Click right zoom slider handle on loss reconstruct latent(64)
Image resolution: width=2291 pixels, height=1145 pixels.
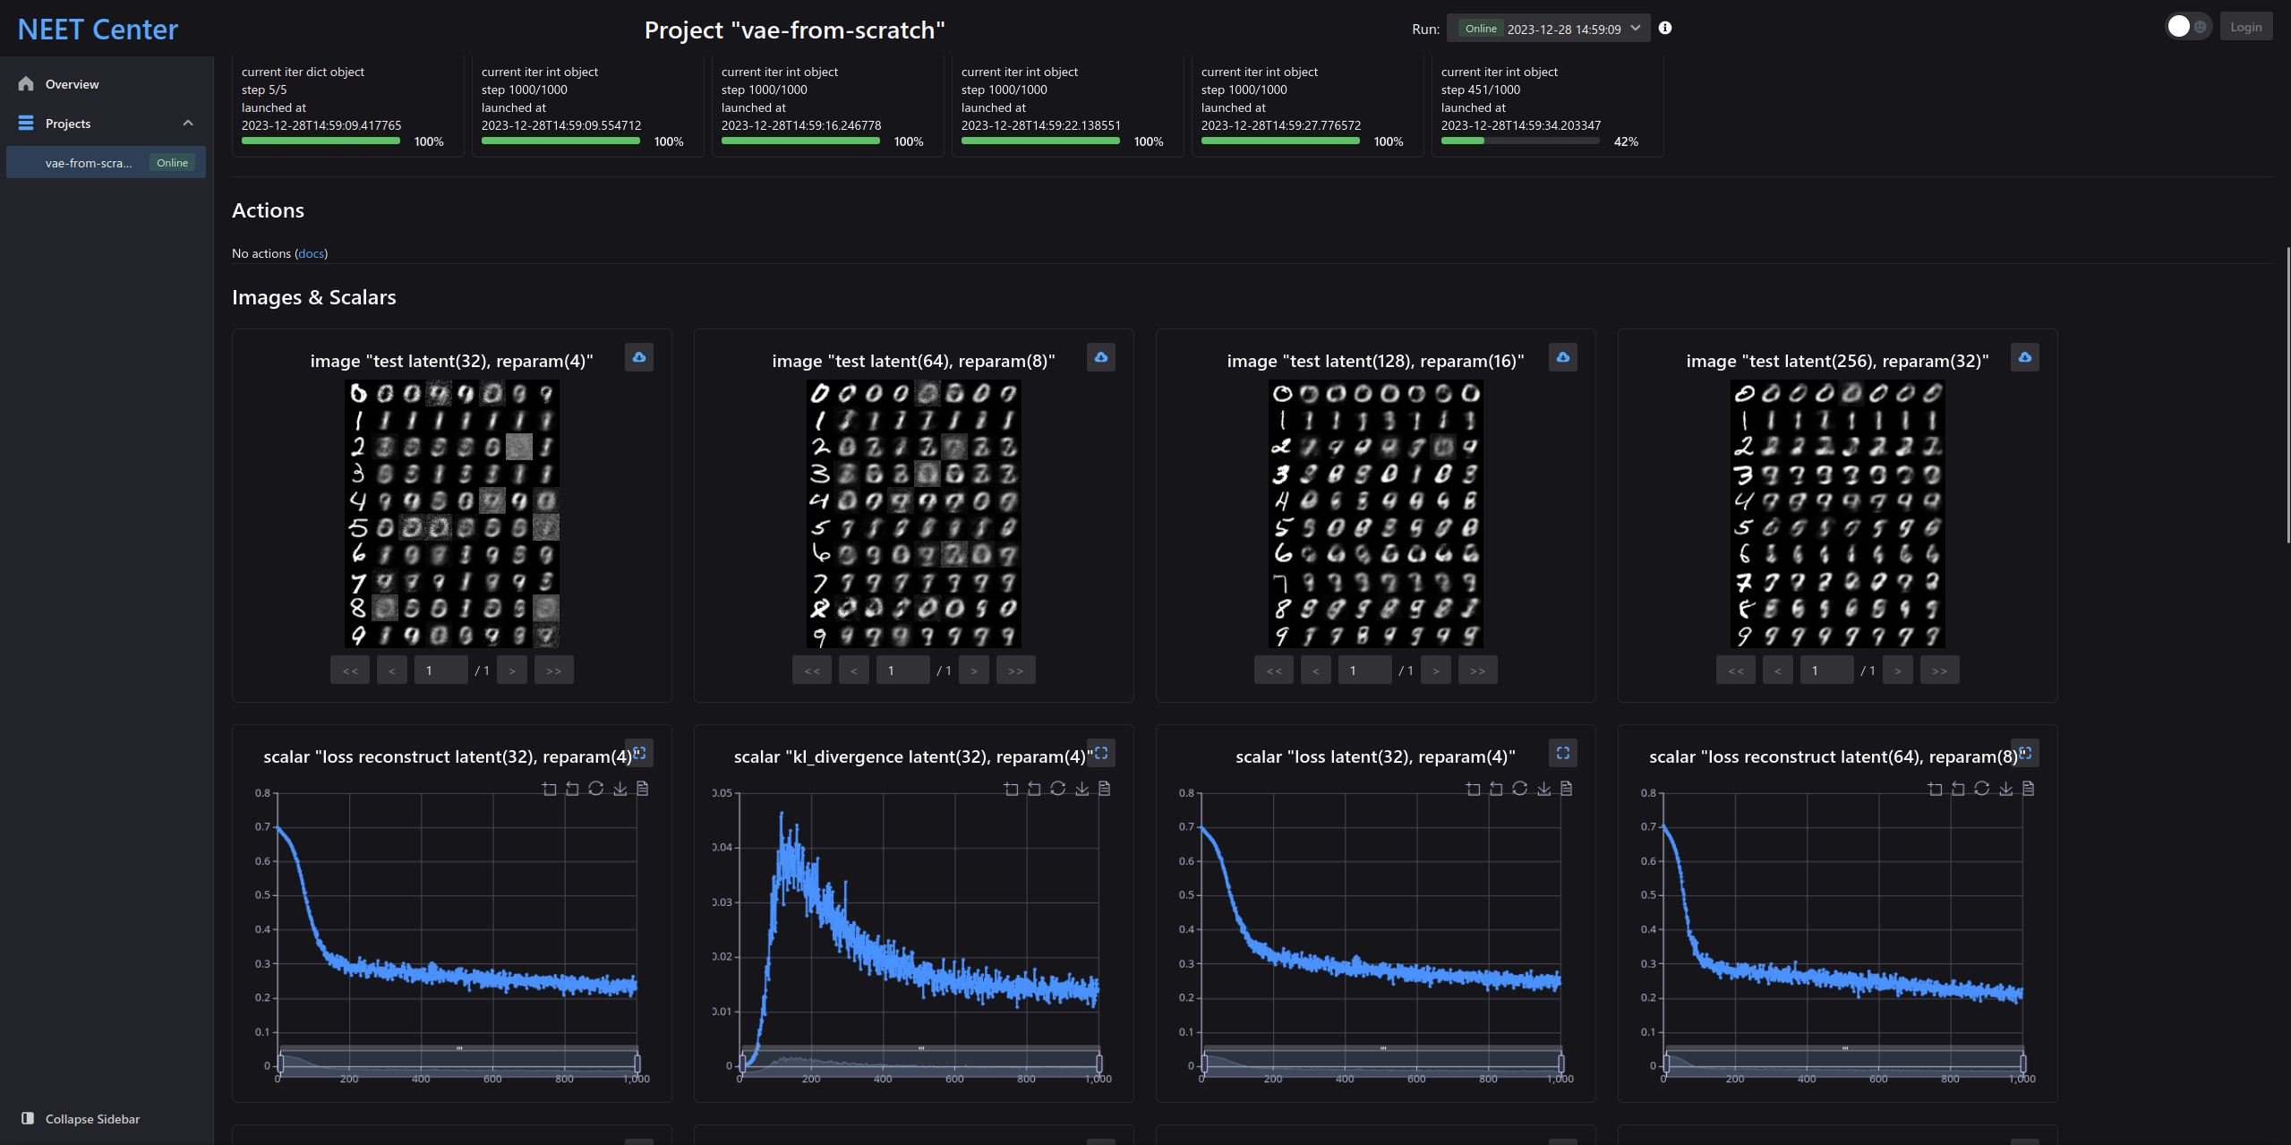click(x=2023, y=1063)
